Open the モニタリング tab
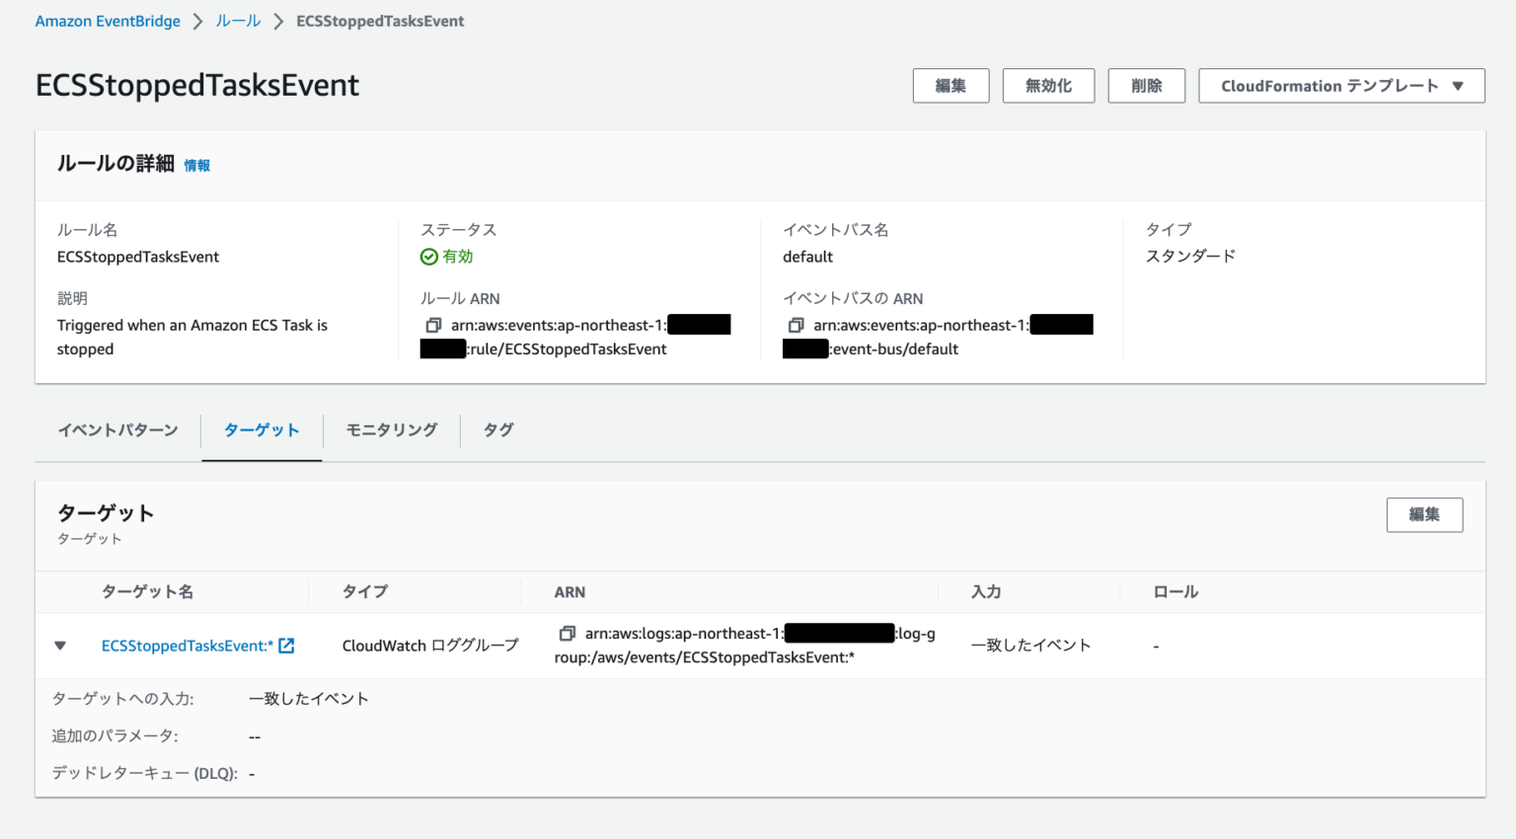The width and height of the screenshot is (1516, 839). pos(391,429)
